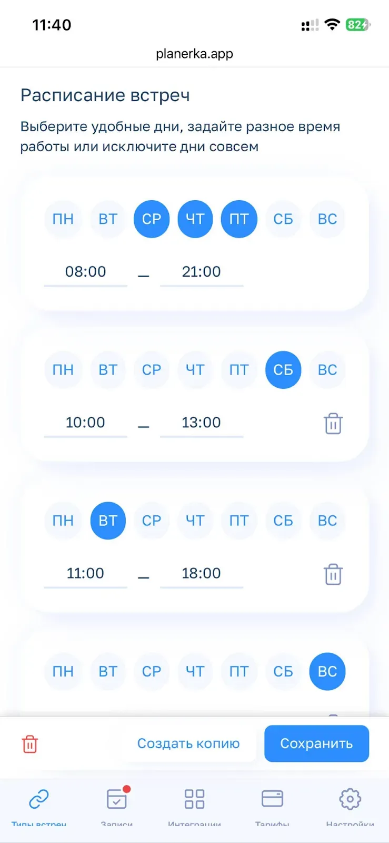Open the Тарифы card icon

[x=272, y=800]
